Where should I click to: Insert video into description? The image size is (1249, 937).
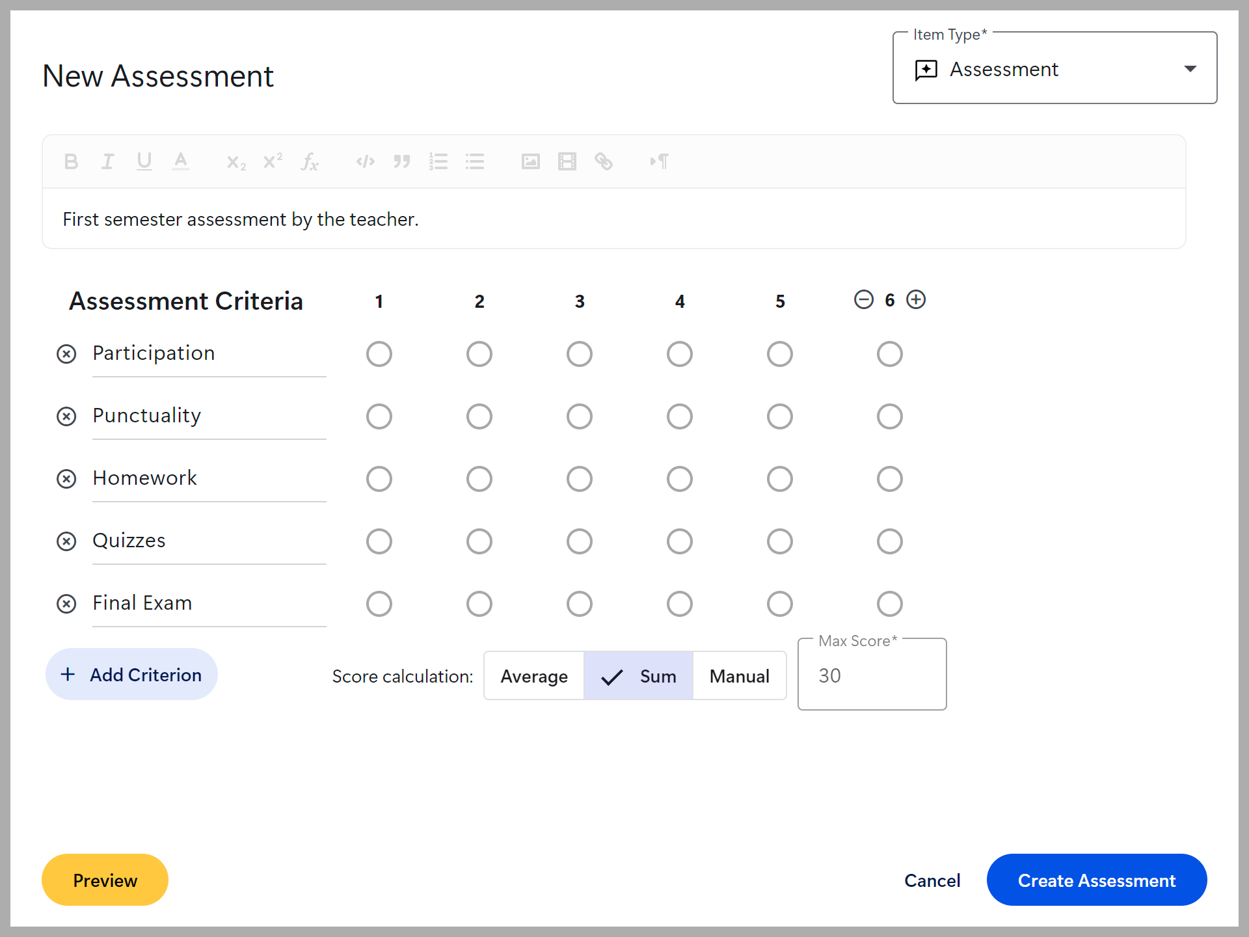567,161
